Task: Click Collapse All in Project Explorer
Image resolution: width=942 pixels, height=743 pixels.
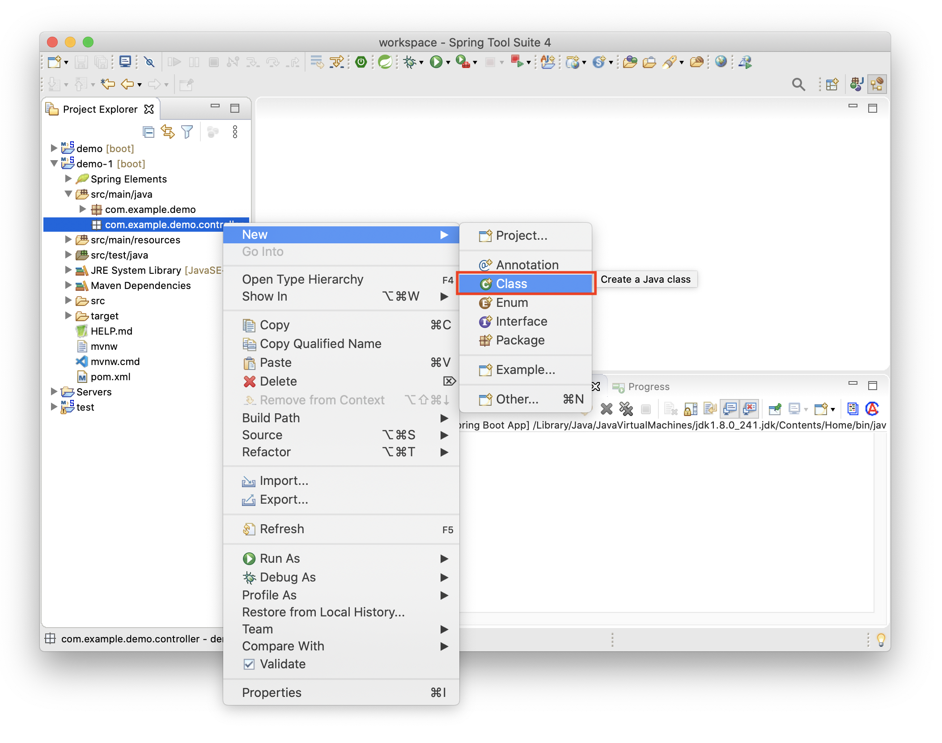Action: [149, 132]
